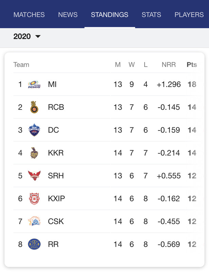Viewport: 209px width, 272px height.
Task: Switch to the Matches tab
Action: (29, 15)
